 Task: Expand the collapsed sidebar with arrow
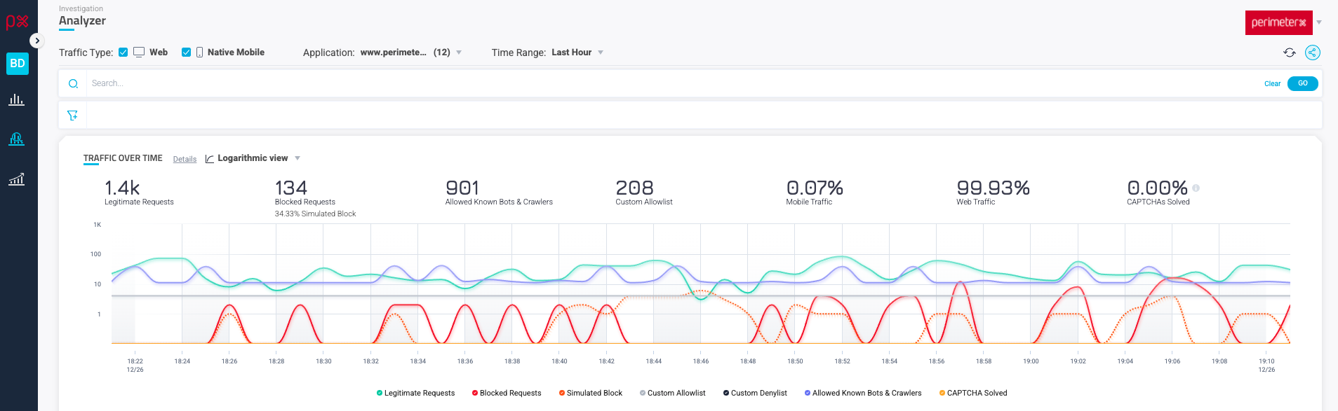pyautogui.click(x=37, y=41)
